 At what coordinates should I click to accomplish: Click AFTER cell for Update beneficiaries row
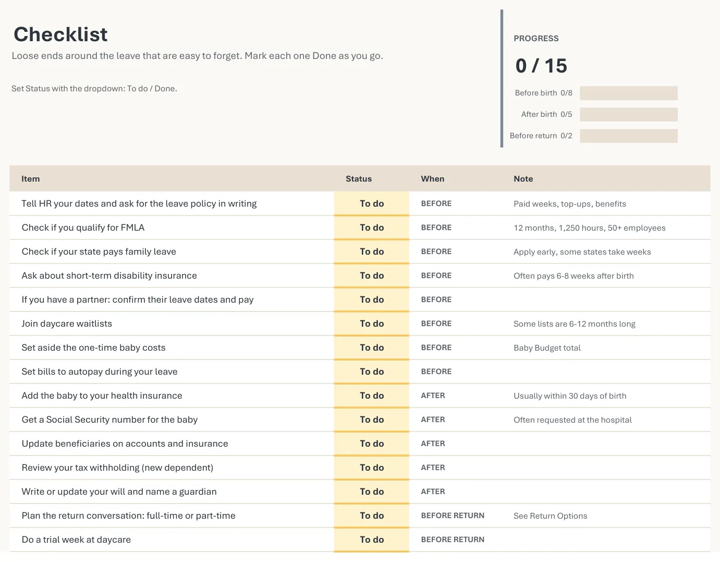coord(433,444)
